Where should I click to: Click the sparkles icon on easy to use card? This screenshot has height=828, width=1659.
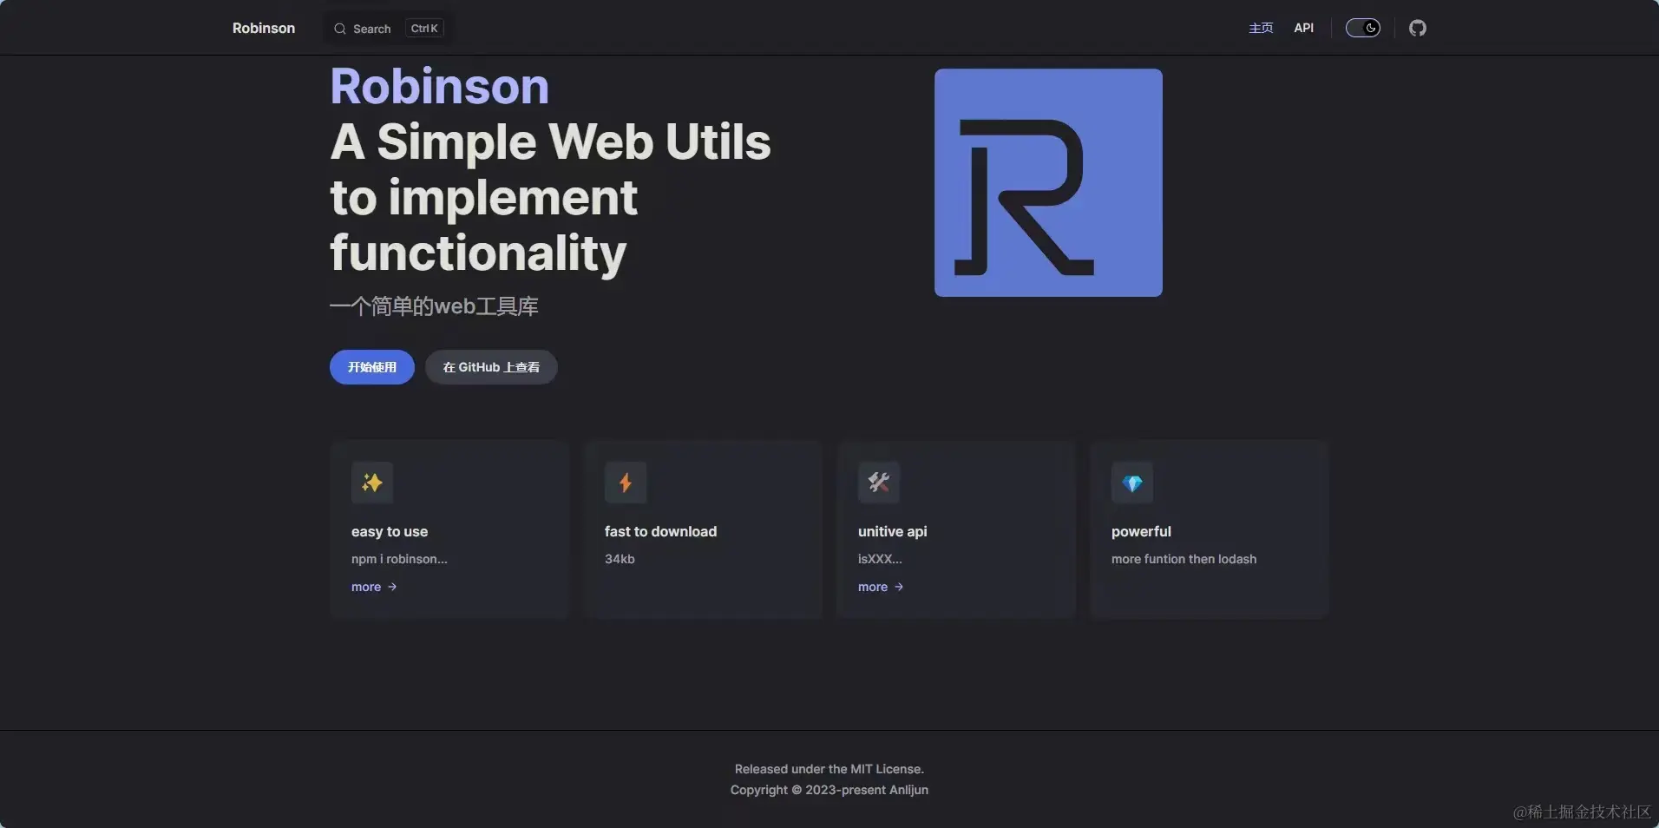[372, 483]
